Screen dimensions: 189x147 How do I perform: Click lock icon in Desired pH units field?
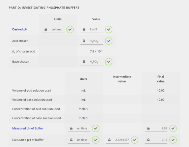(46, 29)
